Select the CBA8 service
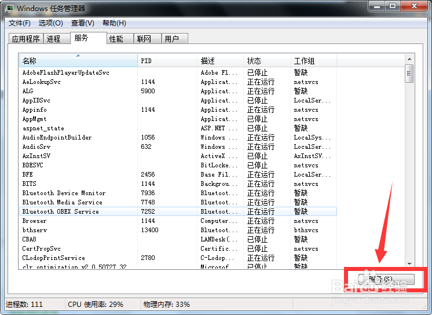Screen dimensions: 432x315 point(178,239)
